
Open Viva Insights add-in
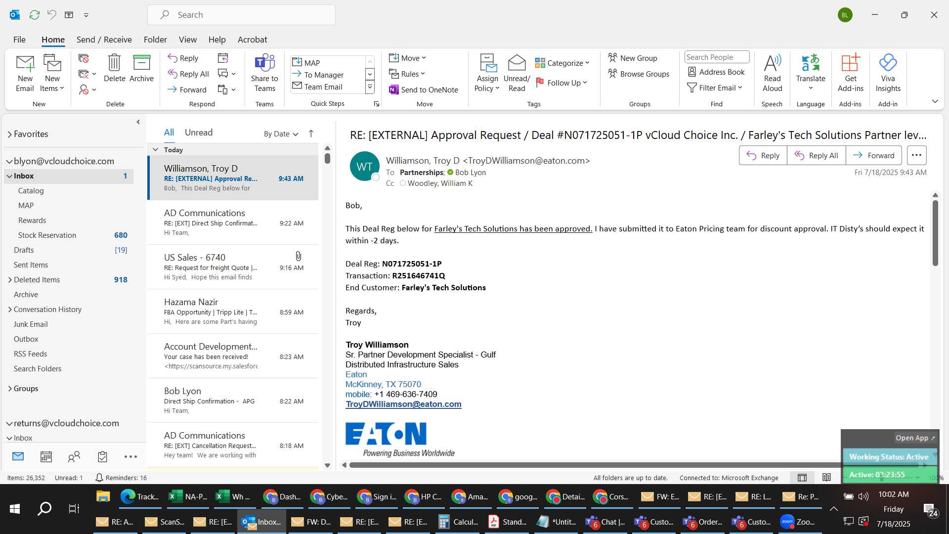pyautogui.click(x=888, y=73)
